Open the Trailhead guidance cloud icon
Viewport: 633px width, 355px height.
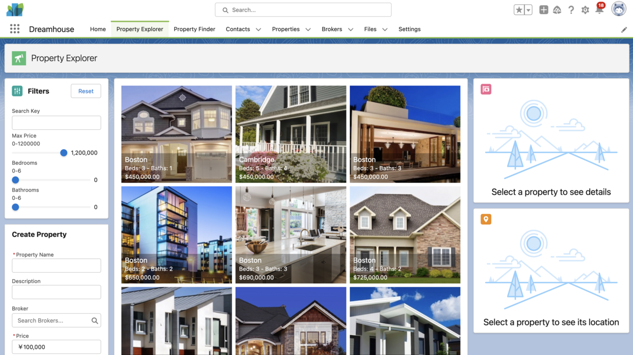point(557,10)
